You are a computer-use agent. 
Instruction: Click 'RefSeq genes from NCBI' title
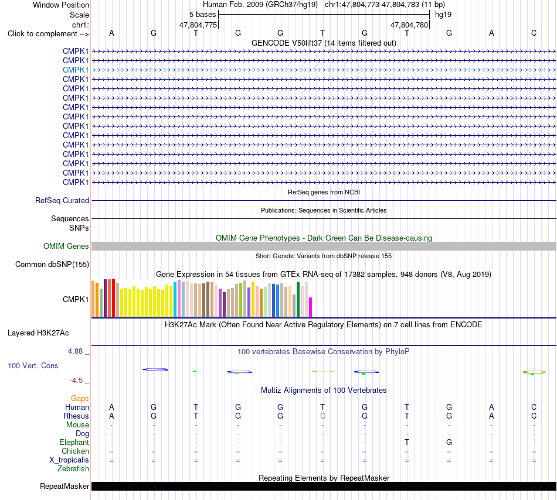(324, 192)
